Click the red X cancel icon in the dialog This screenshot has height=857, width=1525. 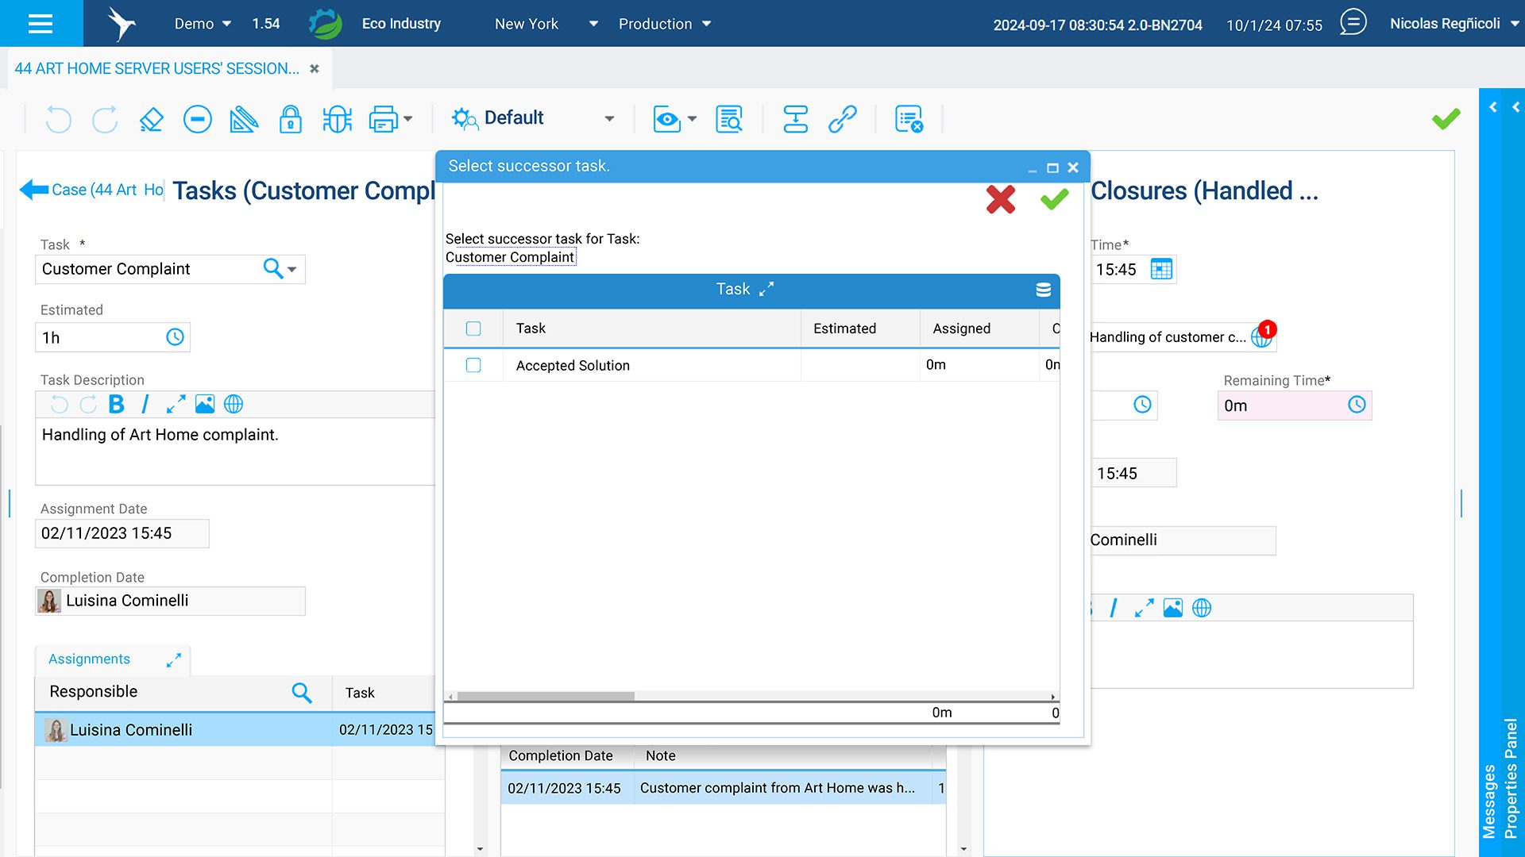tap(1001, 199)
